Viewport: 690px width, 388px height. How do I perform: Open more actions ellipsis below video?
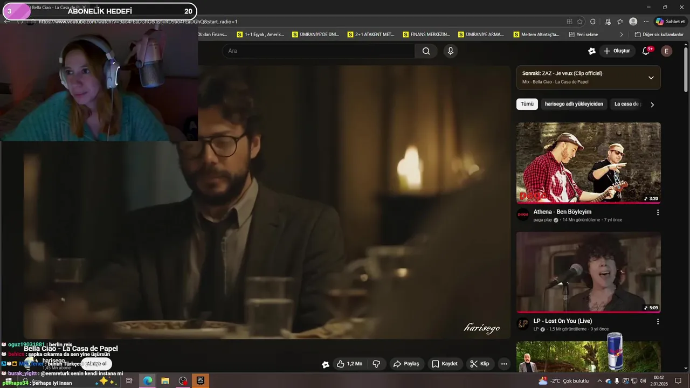coord(504,364)
